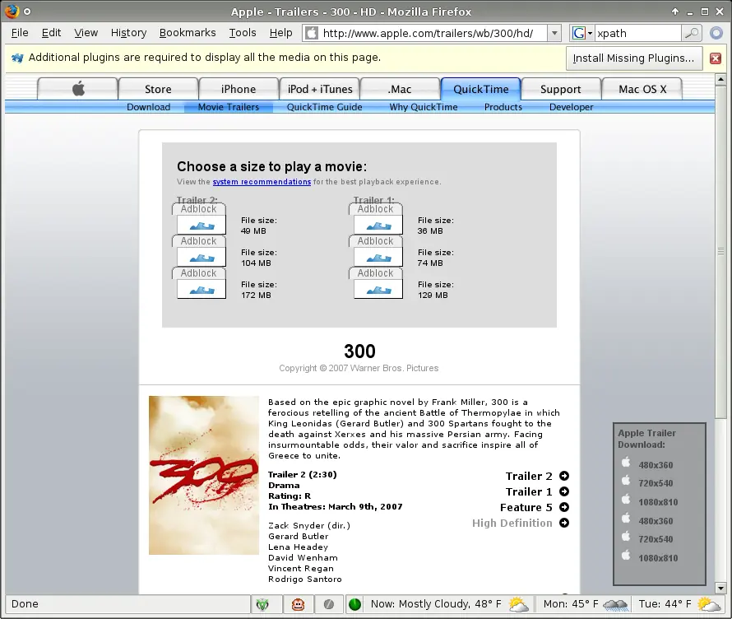
Task: Click the vertical scrollbar down arrow
Action: point(720,589)
